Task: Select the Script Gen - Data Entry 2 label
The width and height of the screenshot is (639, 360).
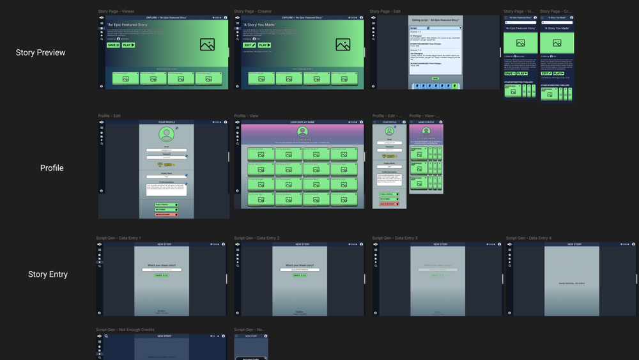Action: point(257,238)
